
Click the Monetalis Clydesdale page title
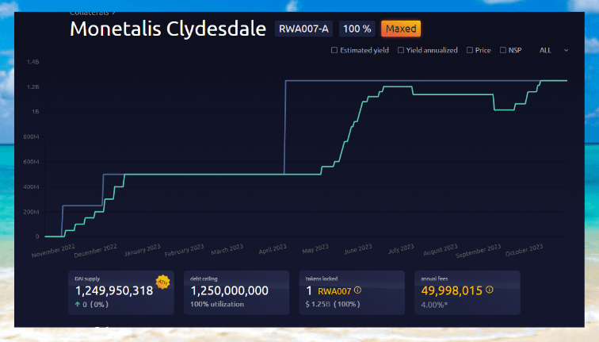click(x=168, y=29)
